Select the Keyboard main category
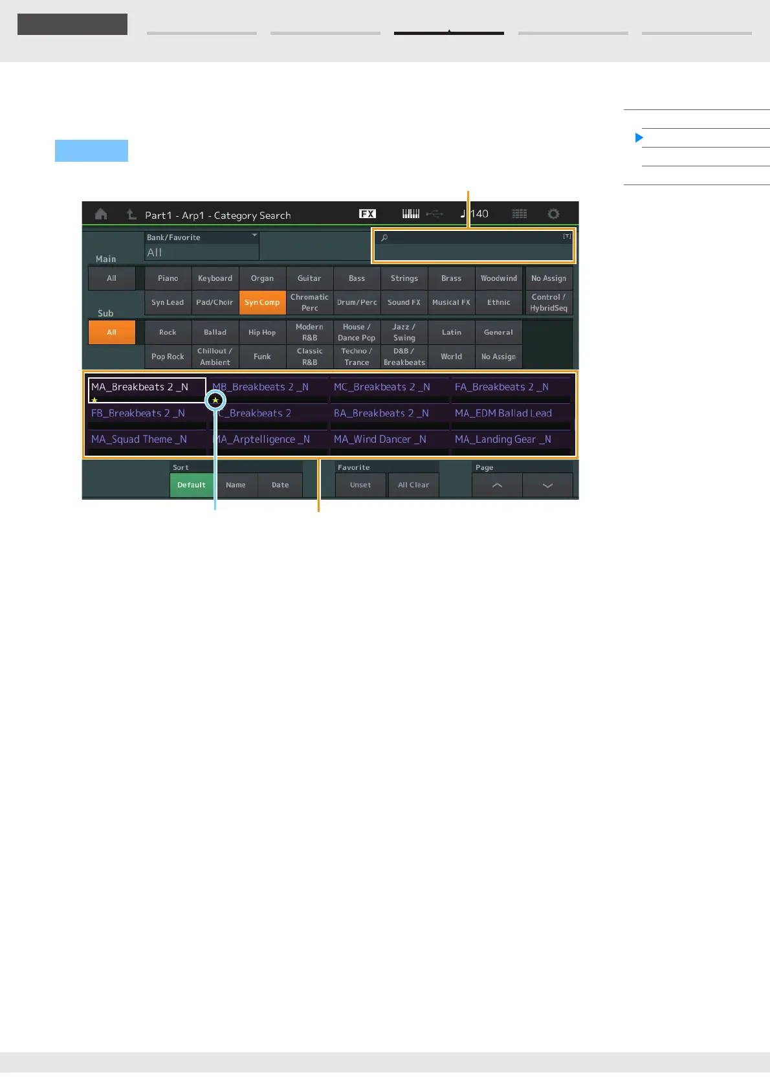The height and width of the screenshot is (1090, 770). tap(215, 278)
